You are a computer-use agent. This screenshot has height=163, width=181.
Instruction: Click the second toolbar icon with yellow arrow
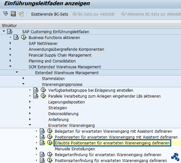pos(13,14)
